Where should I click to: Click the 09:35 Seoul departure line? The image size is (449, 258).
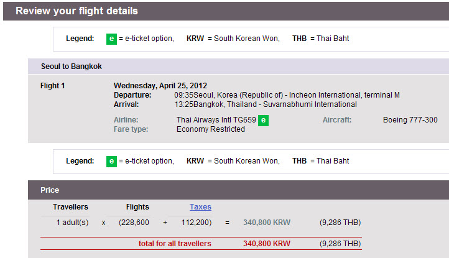[x=287, y=95]
